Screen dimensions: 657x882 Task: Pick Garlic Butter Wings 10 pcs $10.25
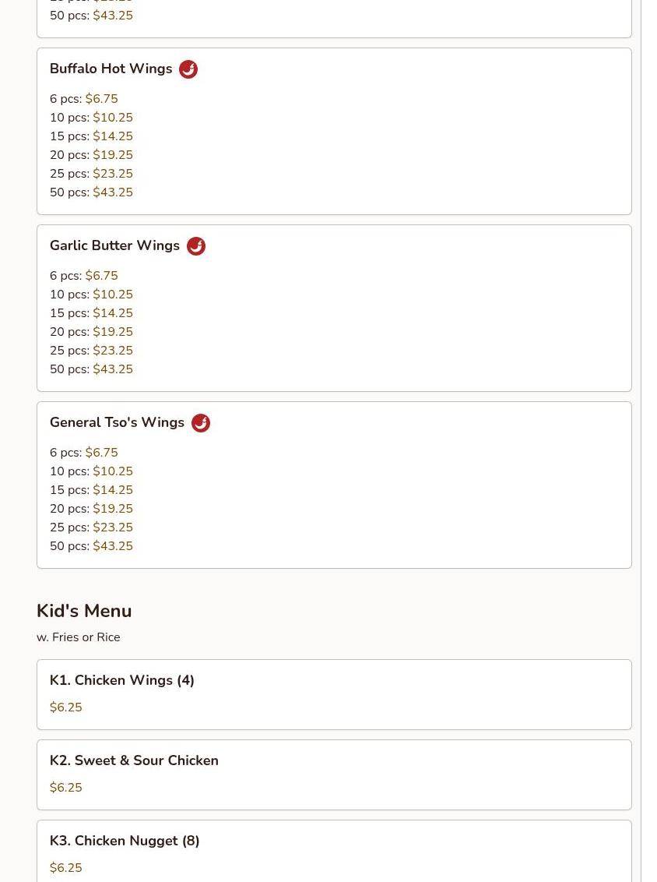91,295
